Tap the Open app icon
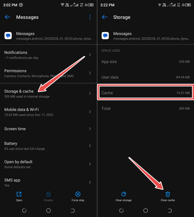This screenshot has height=217, width=194. [19, 194]
